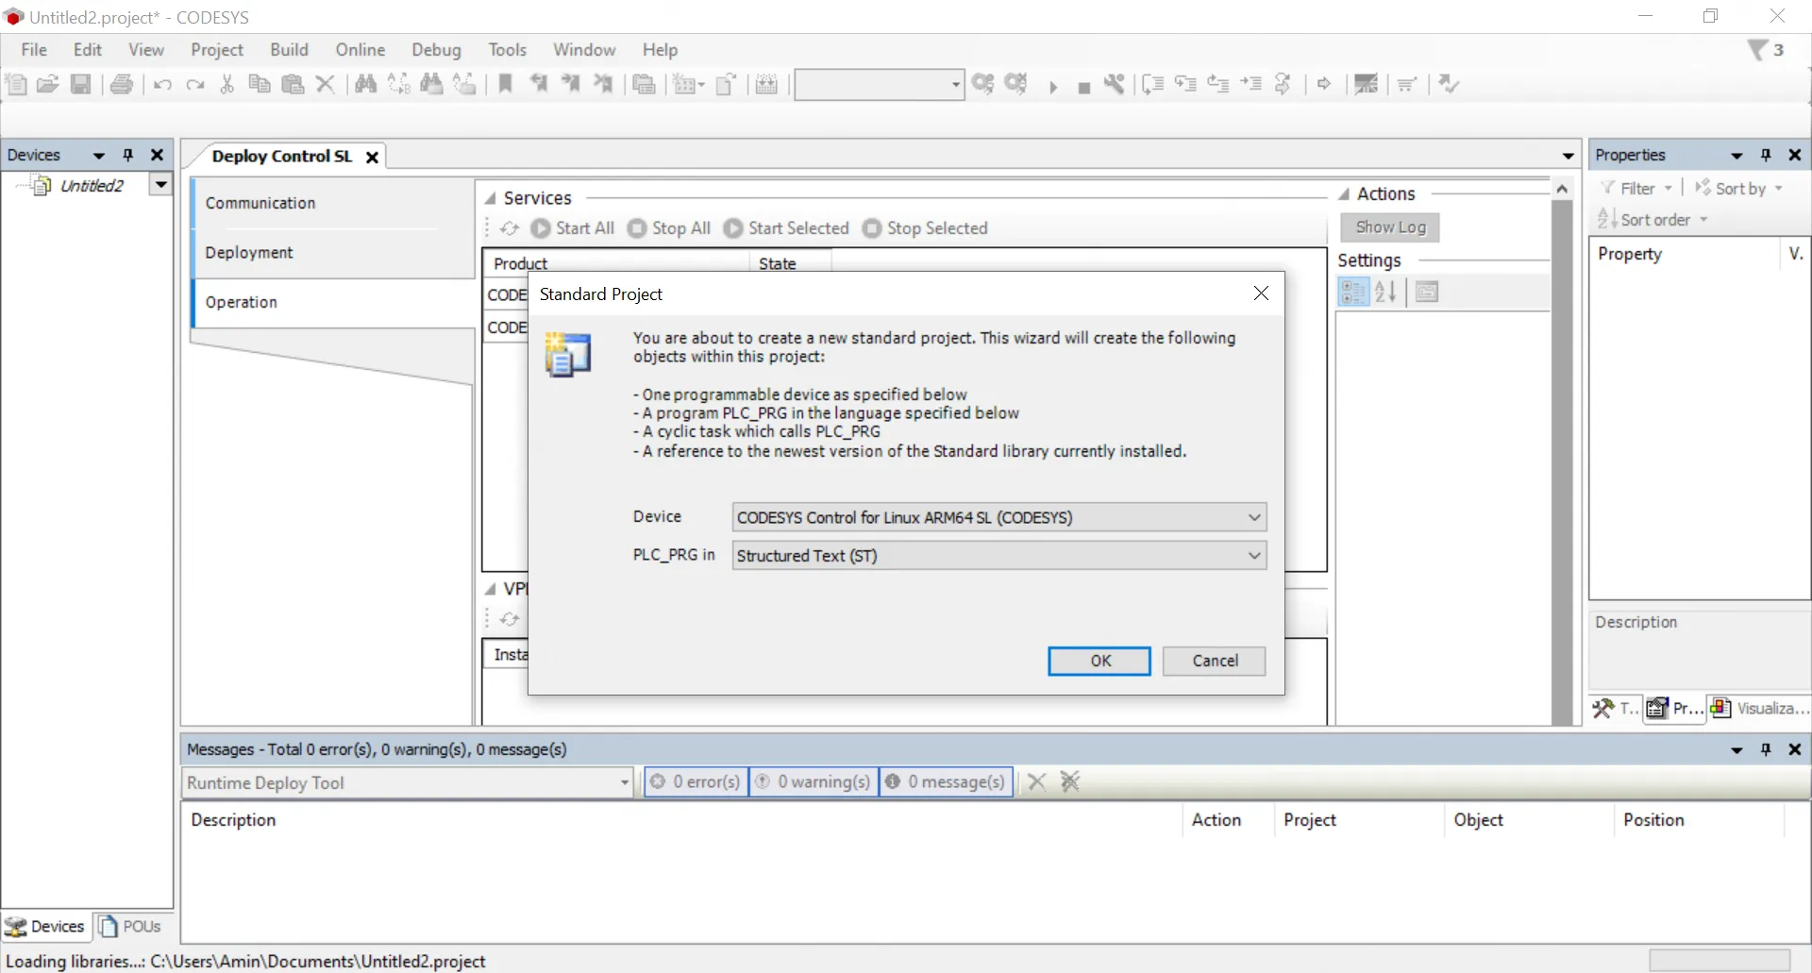Switch to the POUs tab
This screenshot has height=973, width=1812.
(x=131, y=926)
